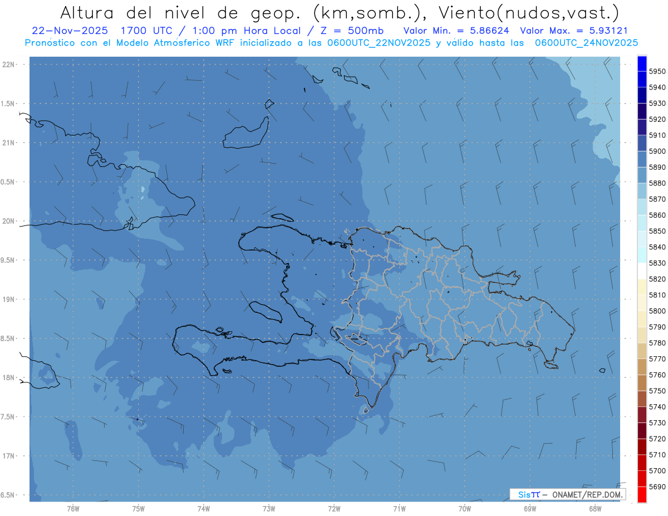Screen dimensions: 668x516
Task: Click the 74W longitude axis label
Action: tap(204, 509)
